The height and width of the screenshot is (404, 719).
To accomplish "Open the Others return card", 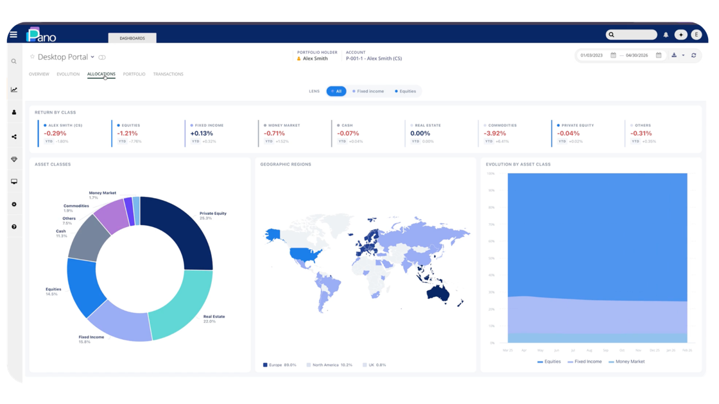I will (661, 133).
